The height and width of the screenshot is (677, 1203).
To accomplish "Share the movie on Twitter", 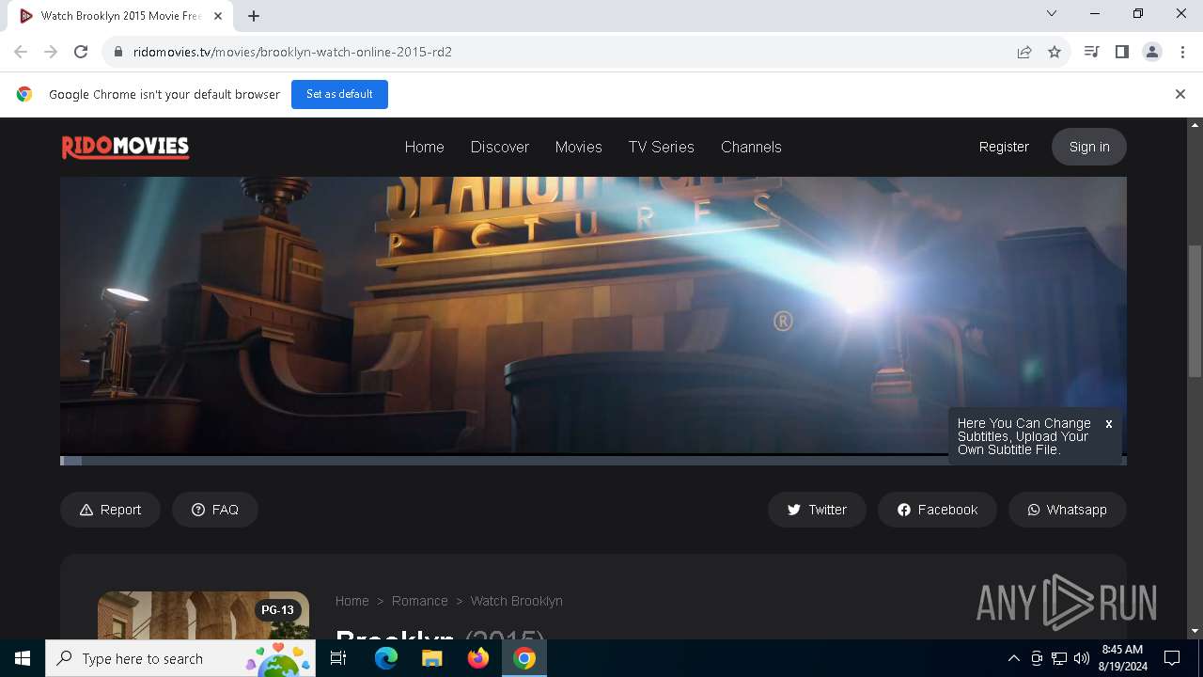I will 817,510.
